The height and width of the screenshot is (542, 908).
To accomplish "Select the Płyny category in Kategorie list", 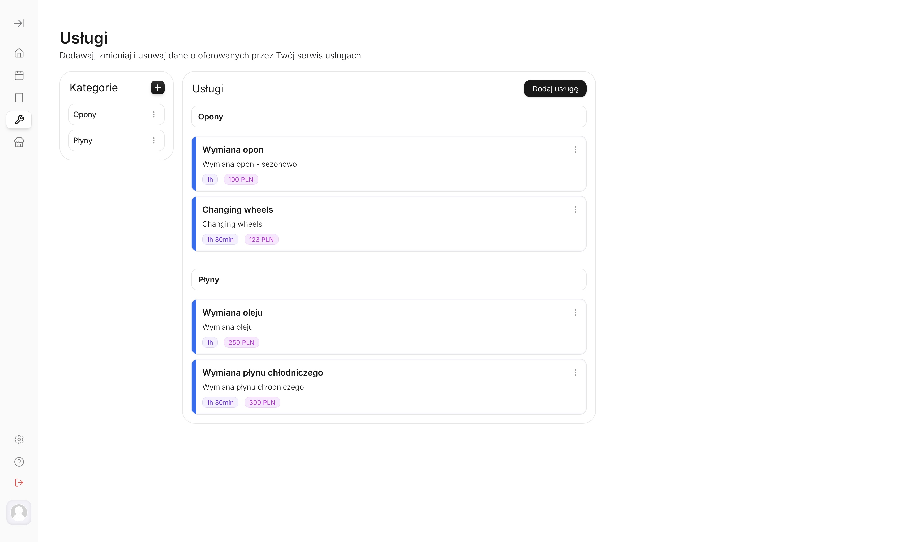I will click(106, 141).
